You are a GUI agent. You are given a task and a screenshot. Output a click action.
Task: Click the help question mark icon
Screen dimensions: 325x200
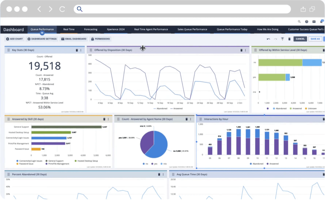[x=307, y=22]
